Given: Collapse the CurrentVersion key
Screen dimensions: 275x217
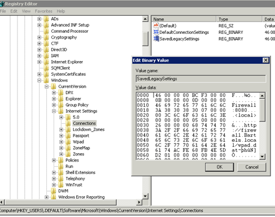Looking at the screenshot, I should point(46,86).
